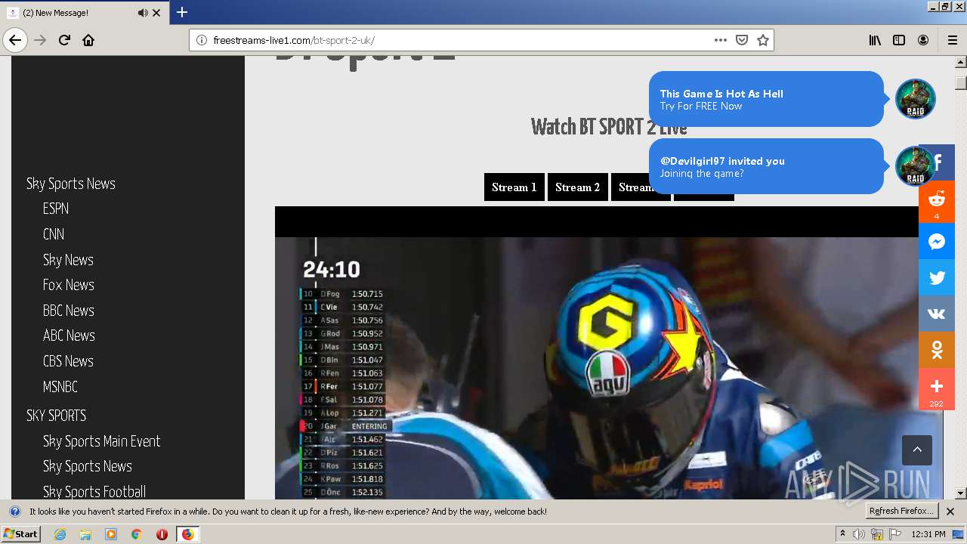Screen dimensions: 967x544
Task: Open more sharing options plus button
Action: tap(937, 389)
